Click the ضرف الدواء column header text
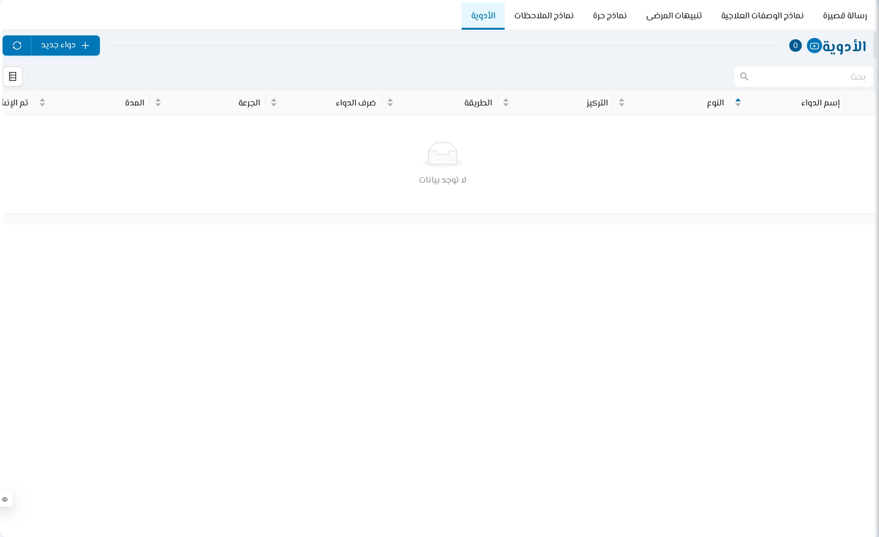Image resolution: width=879 pixels, height=537 pixels. 356,103
